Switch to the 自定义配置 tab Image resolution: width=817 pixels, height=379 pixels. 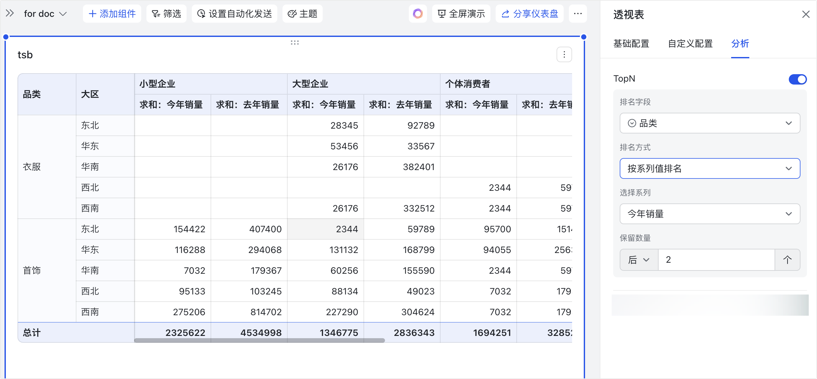tap(690, 43)
